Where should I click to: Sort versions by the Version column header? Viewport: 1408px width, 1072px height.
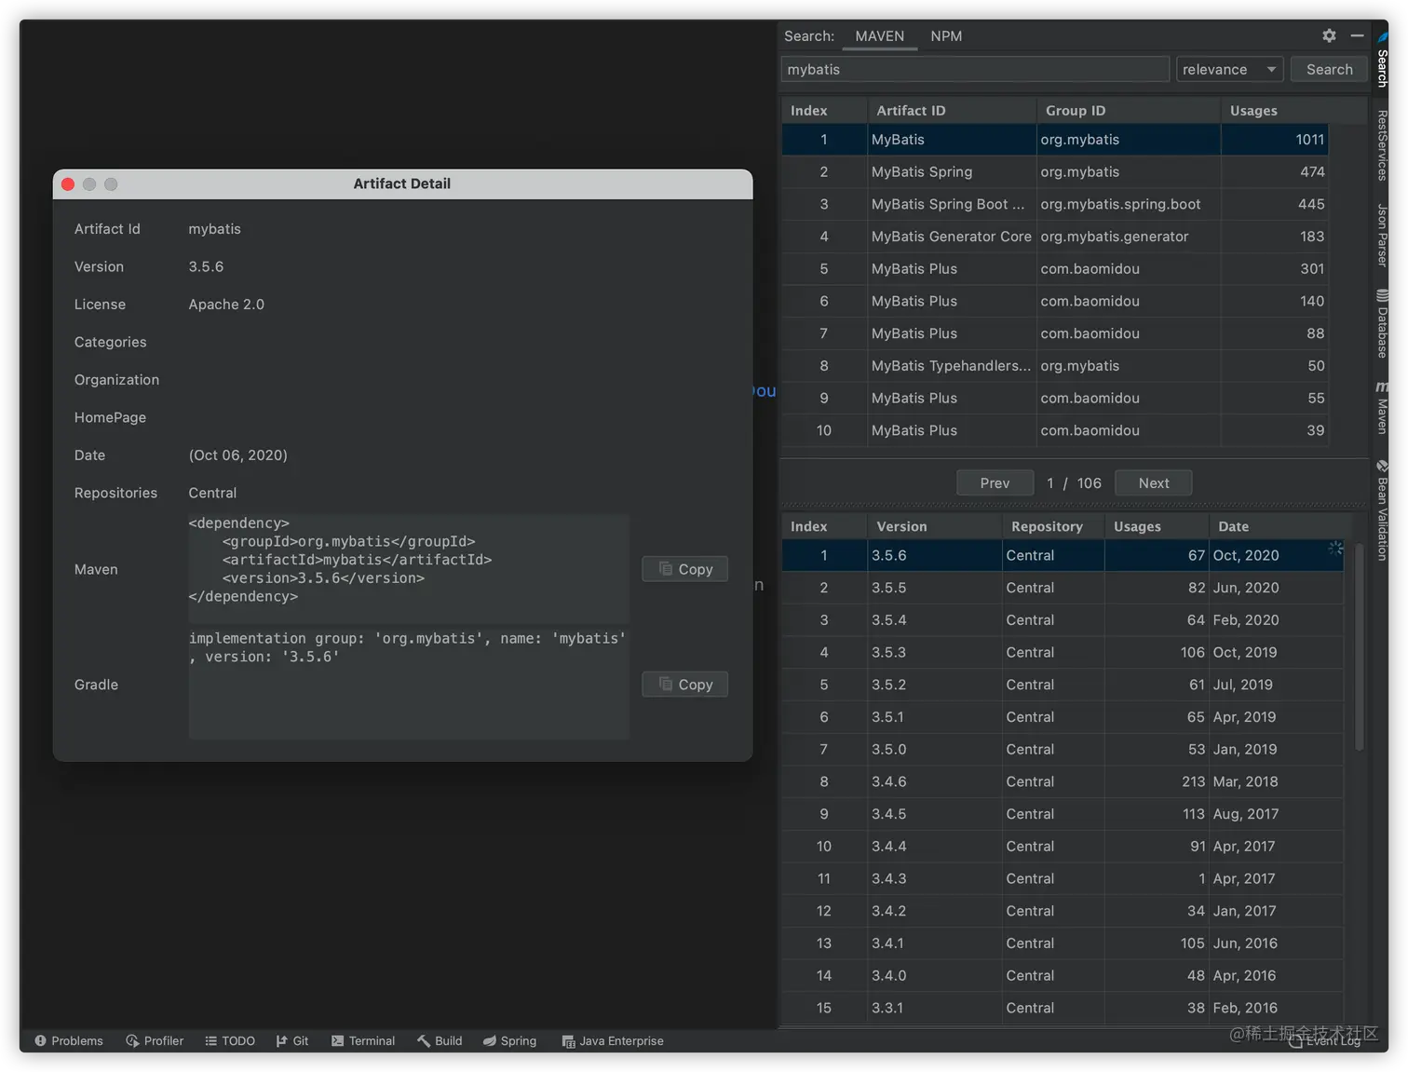pos(935,526)
